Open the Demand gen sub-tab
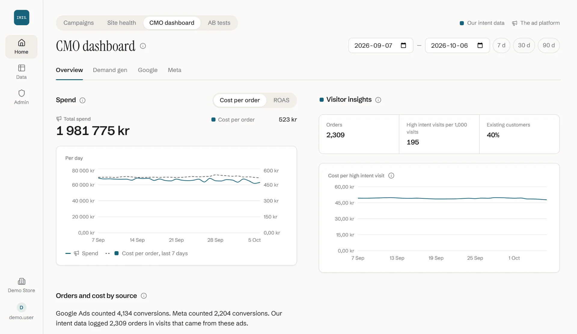Viewport: 577px width, 334px height. tap(110, 70)
